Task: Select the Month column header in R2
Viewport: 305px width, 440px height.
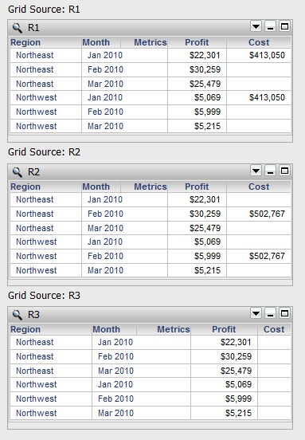Action: [x=96, y=187]
